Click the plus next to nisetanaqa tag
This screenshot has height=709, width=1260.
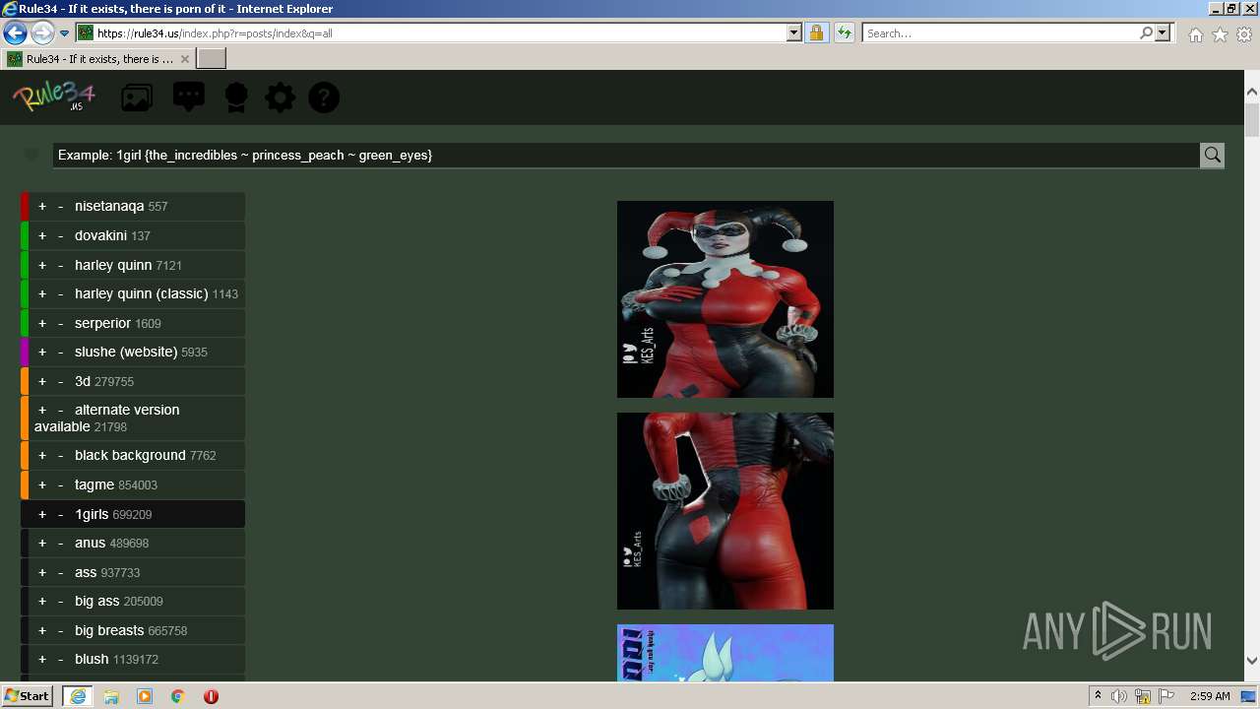coord(42,207)
